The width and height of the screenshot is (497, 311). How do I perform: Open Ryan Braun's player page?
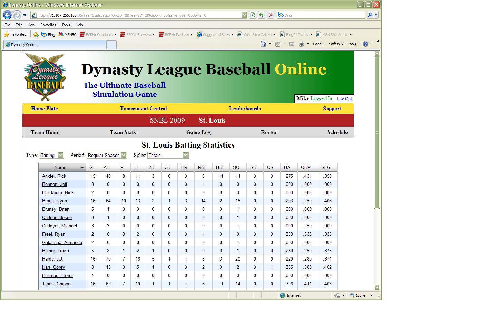pos(54,201)
